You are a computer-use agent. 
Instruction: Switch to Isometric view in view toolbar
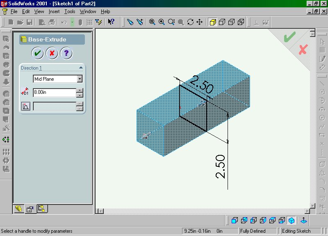click(x=292, y=220)
